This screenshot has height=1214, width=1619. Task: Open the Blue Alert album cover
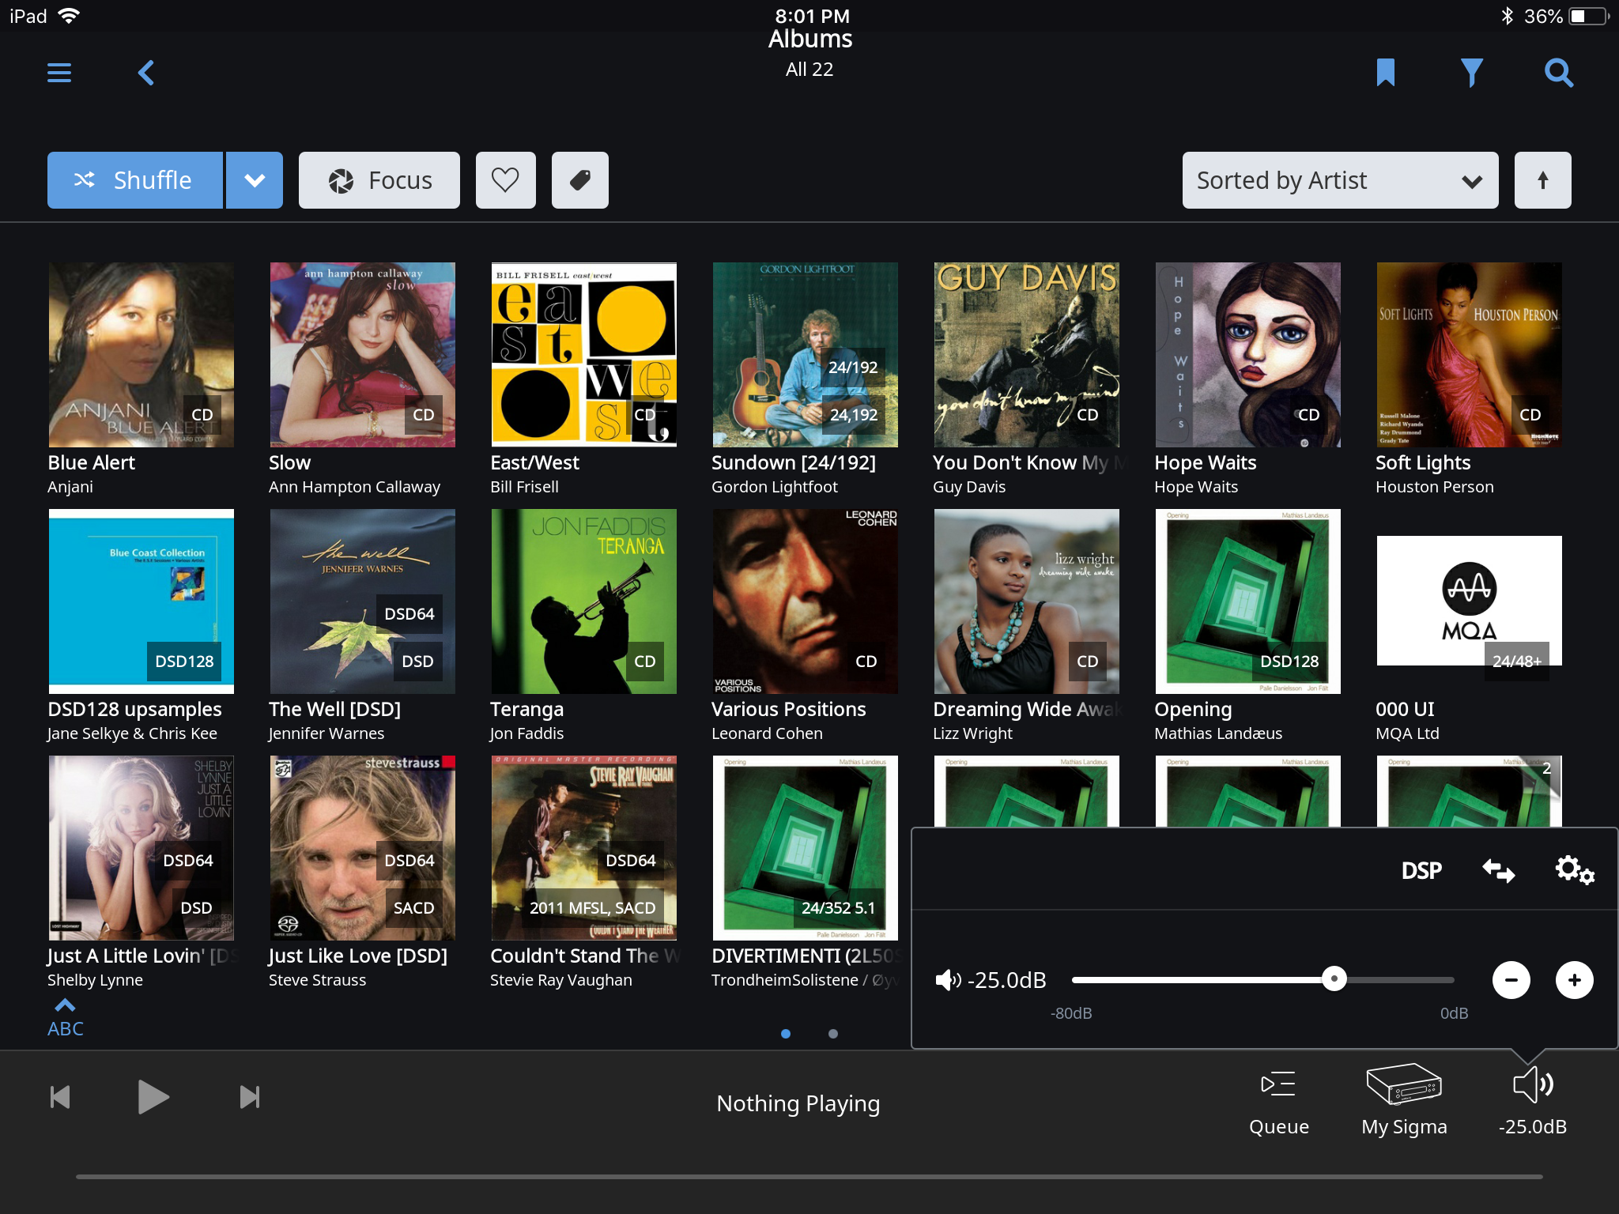tap(141, 355)
